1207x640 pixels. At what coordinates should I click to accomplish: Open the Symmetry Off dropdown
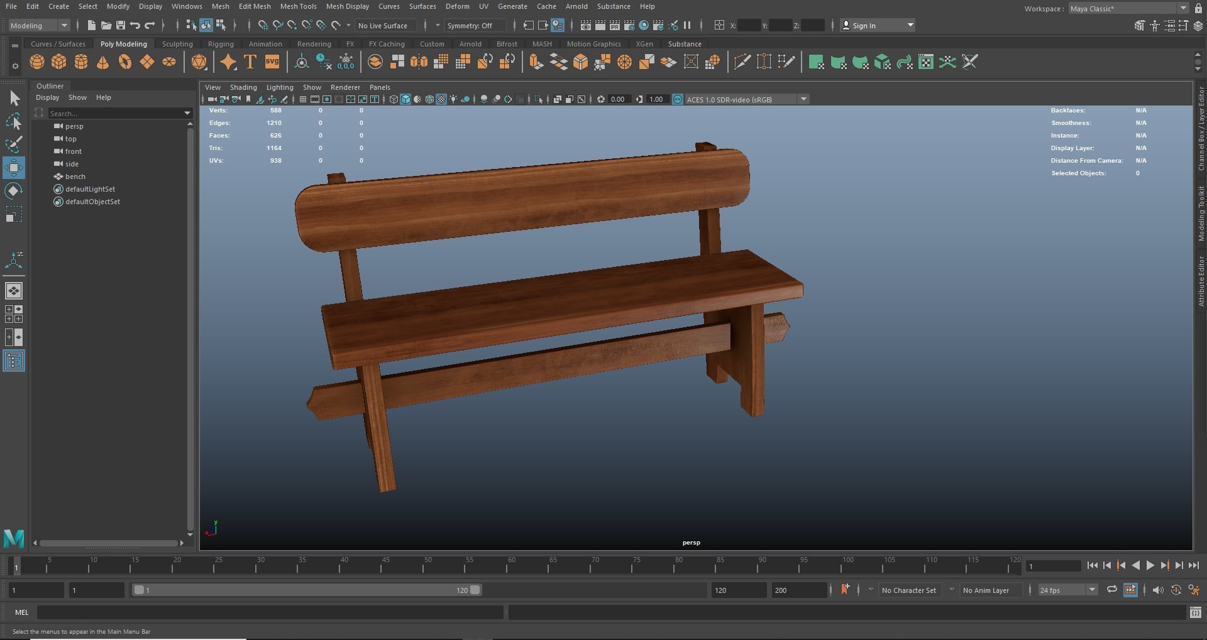pyautogui.click(x=475, y=26)
